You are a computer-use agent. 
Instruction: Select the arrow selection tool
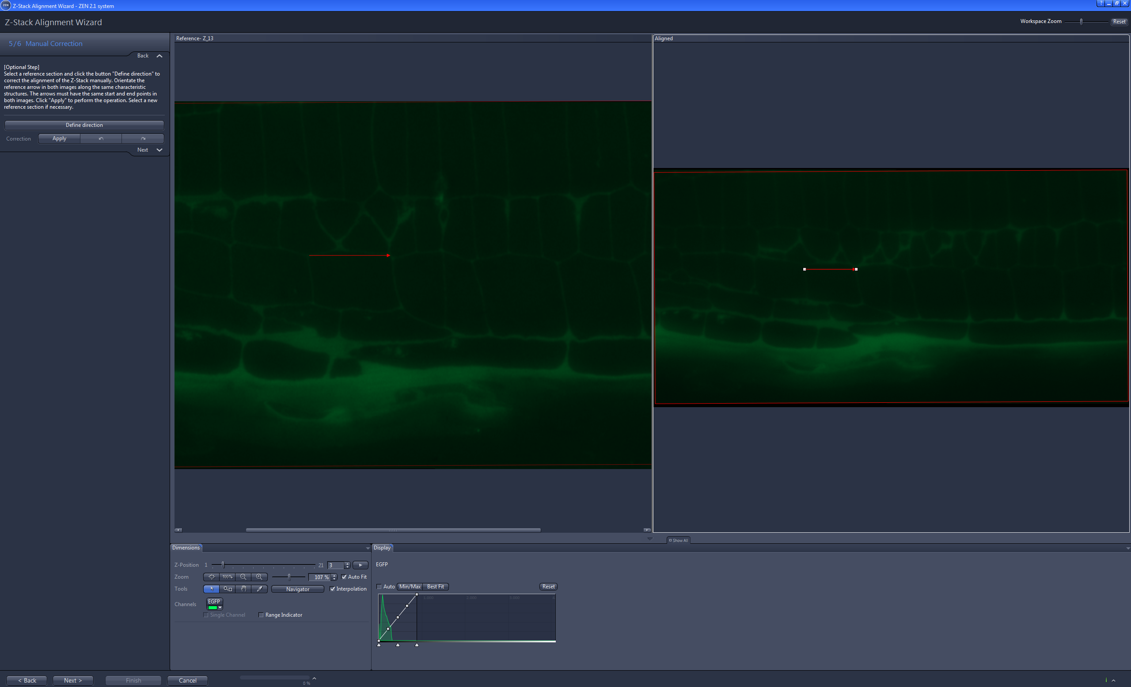[212, 589]
